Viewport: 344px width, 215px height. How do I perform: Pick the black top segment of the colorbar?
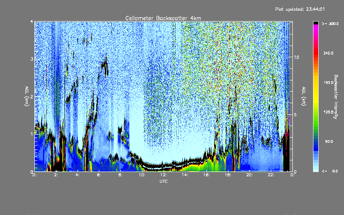[x=316, y=23]
